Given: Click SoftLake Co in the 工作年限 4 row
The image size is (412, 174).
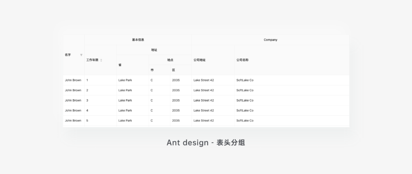Looking at the screenshot, I should (245, 110).
